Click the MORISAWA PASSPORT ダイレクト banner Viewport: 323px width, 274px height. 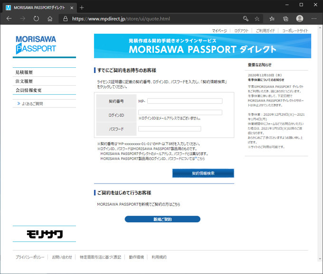tap(202, 46)
